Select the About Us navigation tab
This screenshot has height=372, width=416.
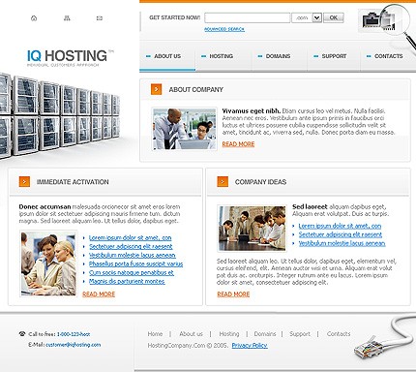(167, 56)
